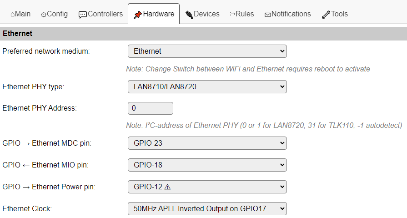Click the speech bubble Controllers icon
Image resolution: width=407 pixels, height=218 pixels.
coord(82,14)
